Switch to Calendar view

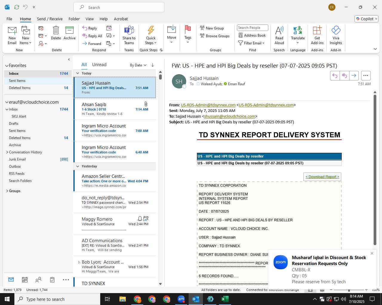[25, 280]
